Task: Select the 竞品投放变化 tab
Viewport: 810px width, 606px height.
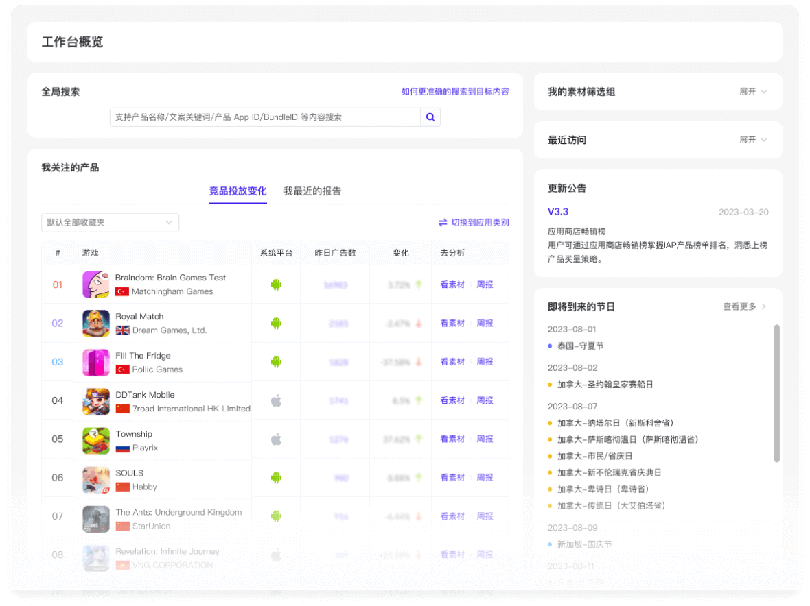Action: click(x=238, y=191)
